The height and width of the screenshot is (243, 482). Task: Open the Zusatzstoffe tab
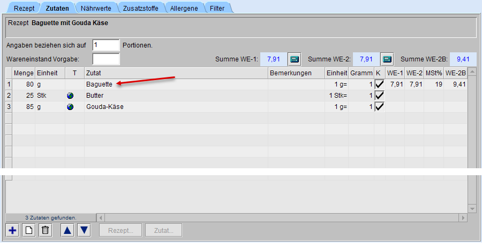[x=140, y=8]
